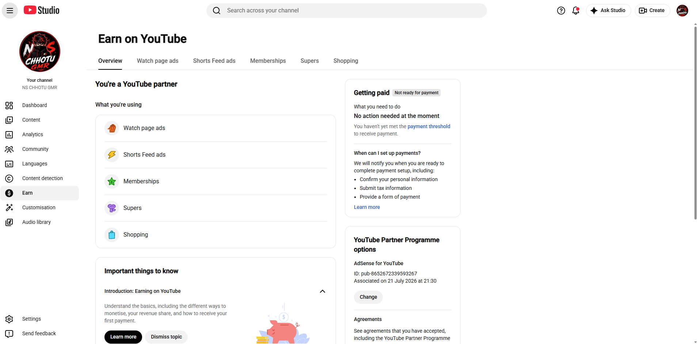
Task: Open Audio library in the sidebar
Action: coord(39,222)
